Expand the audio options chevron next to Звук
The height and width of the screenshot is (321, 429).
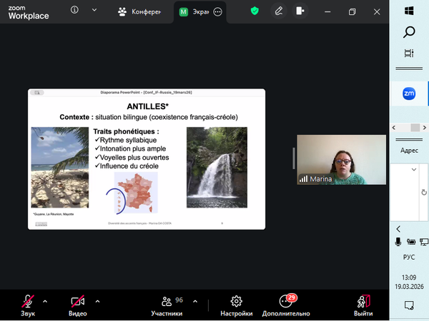tap(45, 301)
